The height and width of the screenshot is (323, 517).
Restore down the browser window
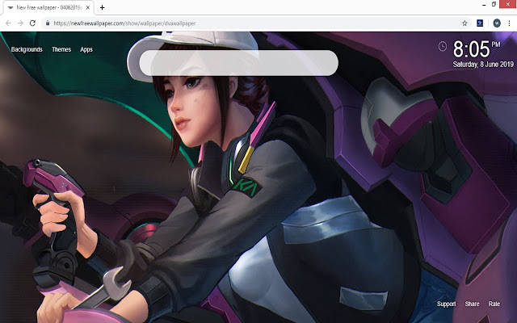494,4
